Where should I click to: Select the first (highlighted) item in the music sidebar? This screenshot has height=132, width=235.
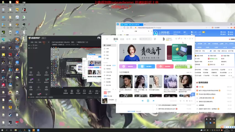click(x=109, y=45)
